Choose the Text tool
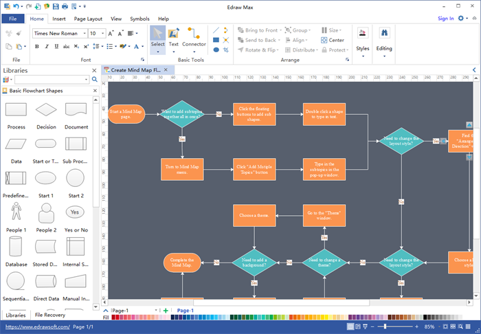Screen dimensions: 481x334 click(x=173, y=37)
